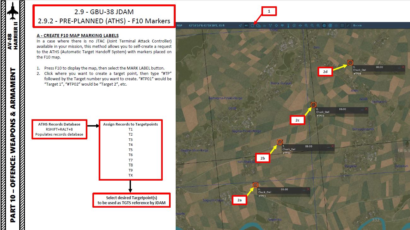This screenshot has width=410, height=230.
Task: Toggle the radar scope icon in toolbar
Action: click(x=330, y=25)
